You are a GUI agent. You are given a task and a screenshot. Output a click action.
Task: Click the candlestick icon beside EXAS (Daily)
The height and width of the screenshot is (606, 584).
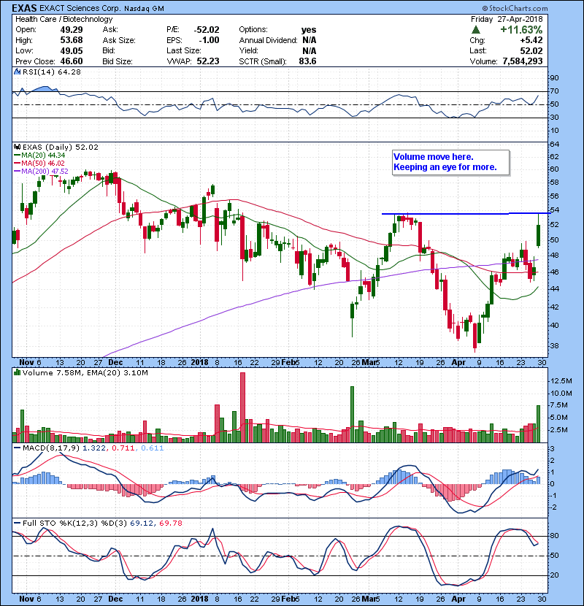pos(17,147)
